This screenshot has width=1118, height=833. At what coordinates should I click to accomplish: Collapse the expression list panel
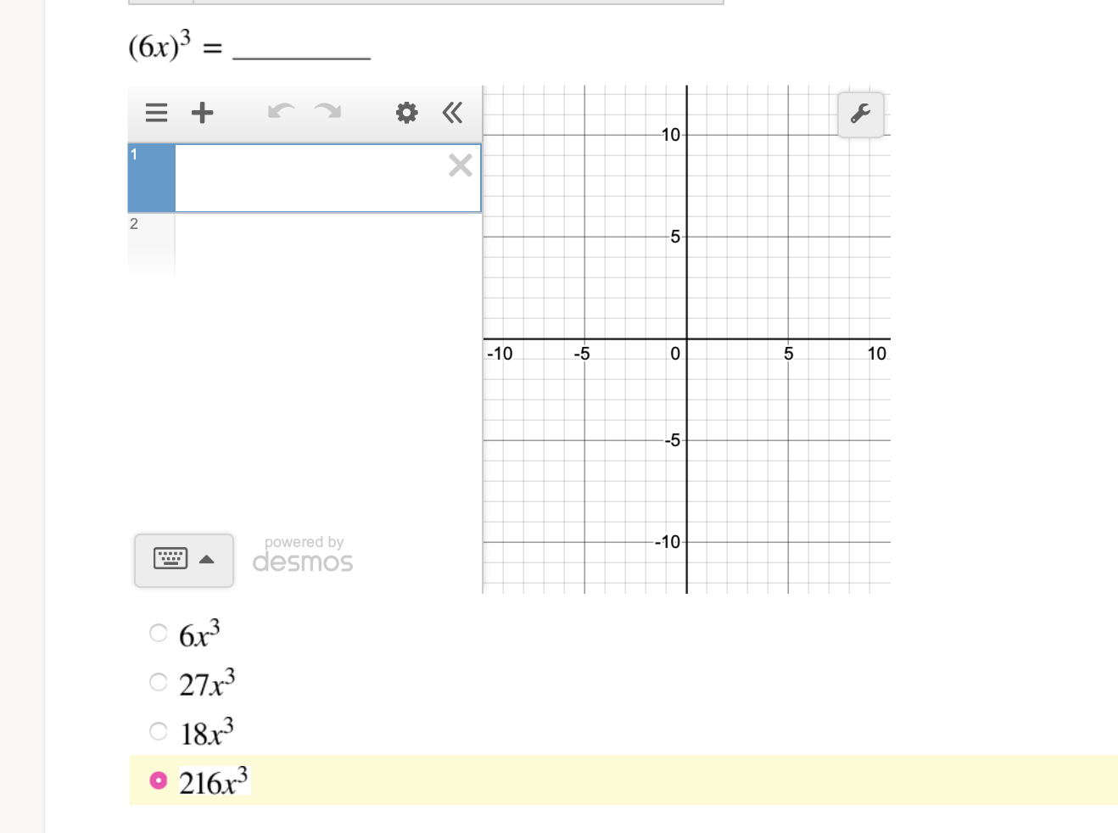coord(452,113)
